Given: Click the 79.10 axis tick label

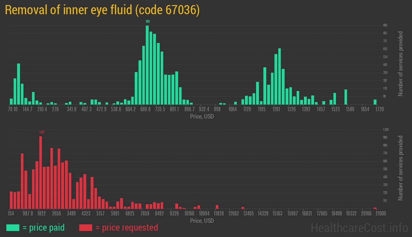Looking at the screenshot, I should [x=13, y=109].
